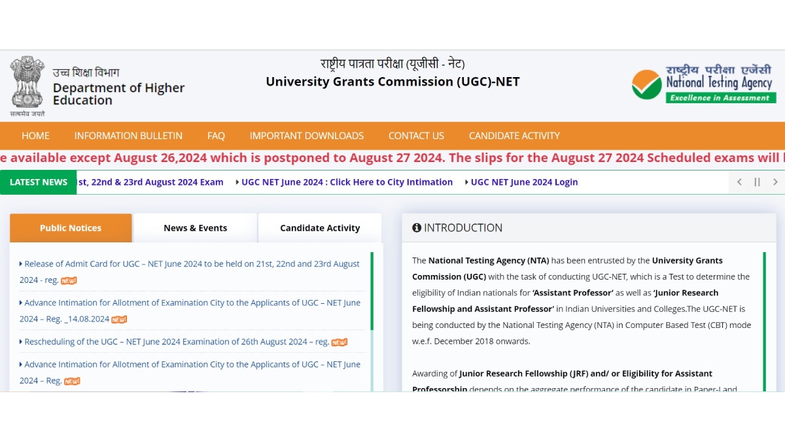Viewport: 785px width, 441px height.
Task: Click the NEW icon on the rescheduling notice
Action: pos(338,342)
